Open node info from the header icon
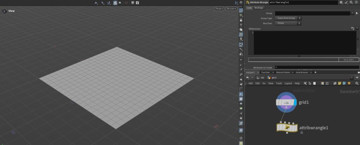Image resolution: width=360 pixels, height=145 pixels. tap(356, 2)
